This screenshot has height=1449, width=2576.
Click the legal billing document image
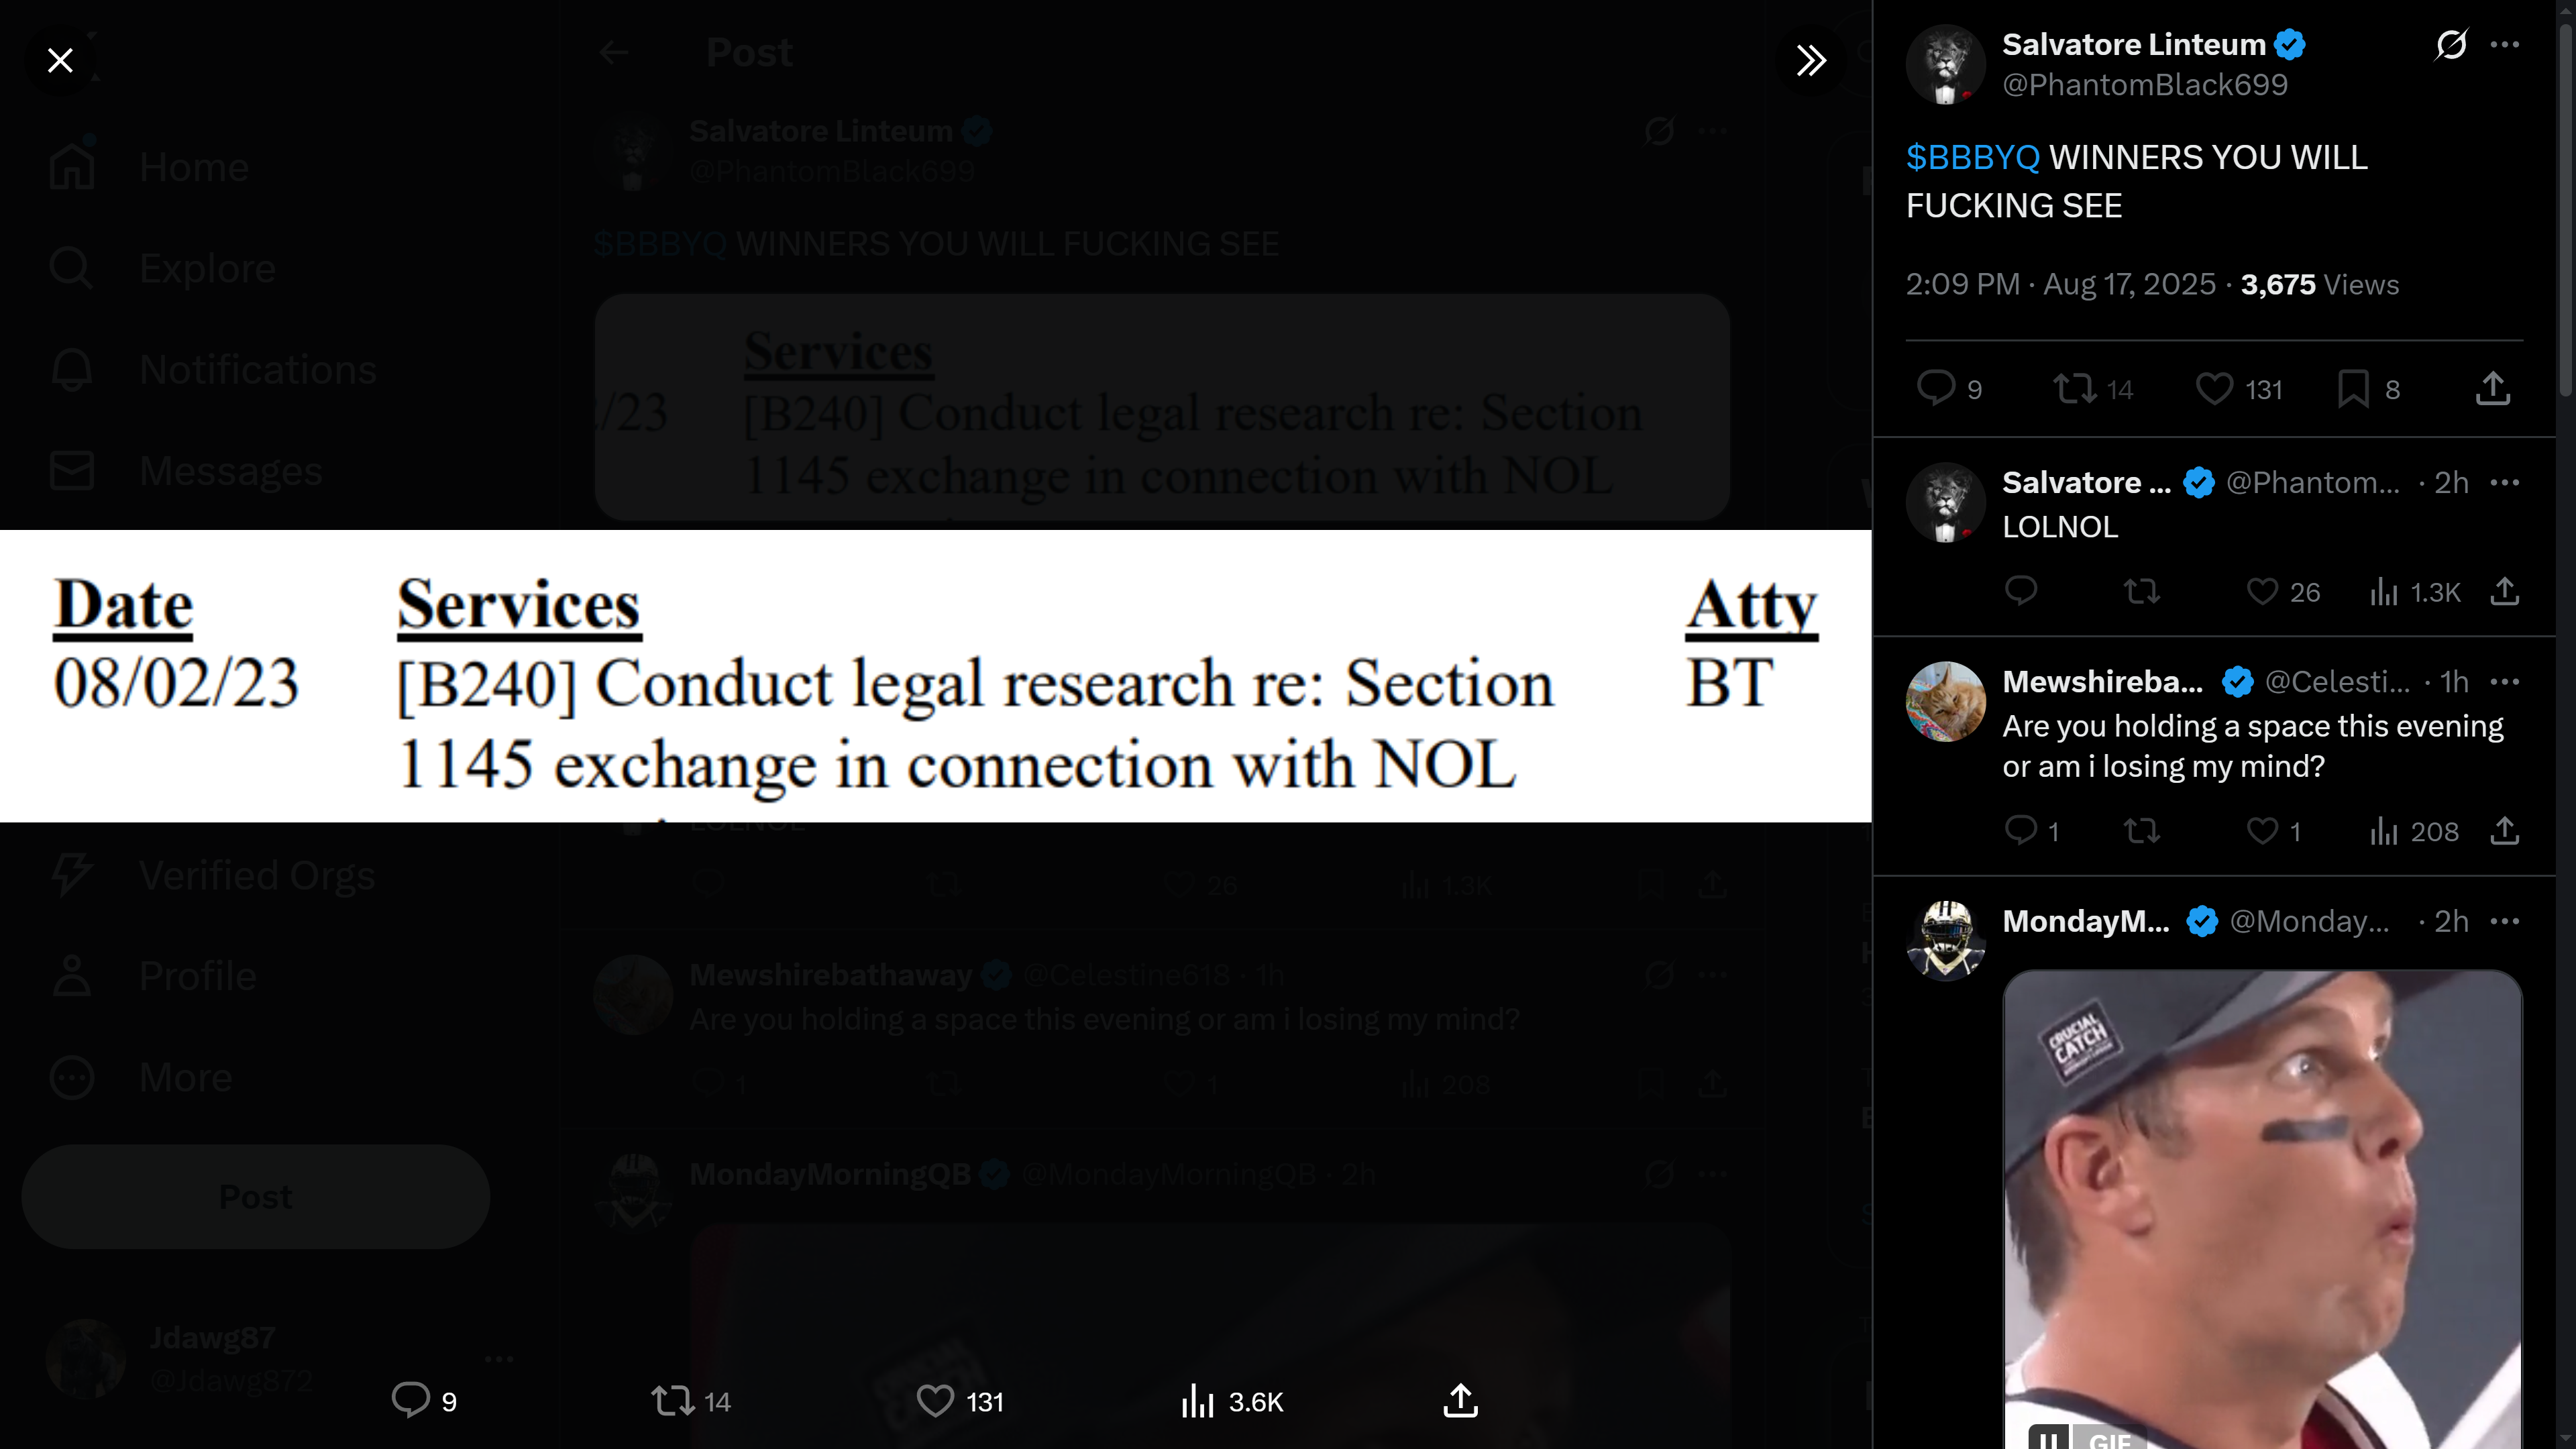935,676
